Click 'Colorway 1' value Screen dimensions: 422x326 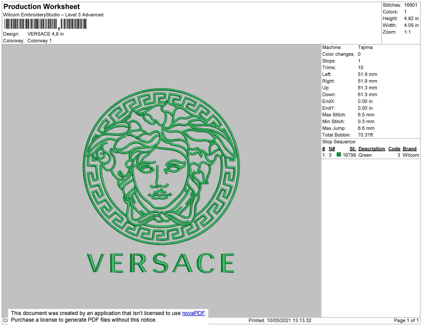pyautogui.click(x=39, y=41)
